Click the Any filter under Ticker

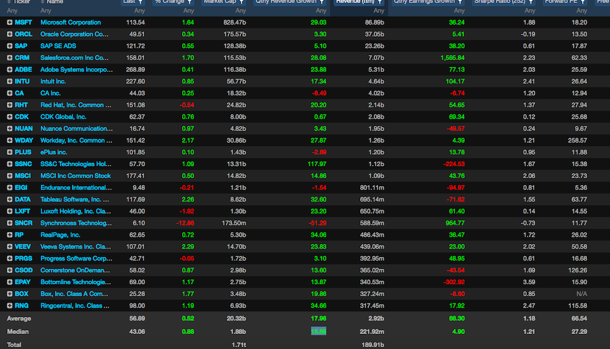click(x=12, y=11)
